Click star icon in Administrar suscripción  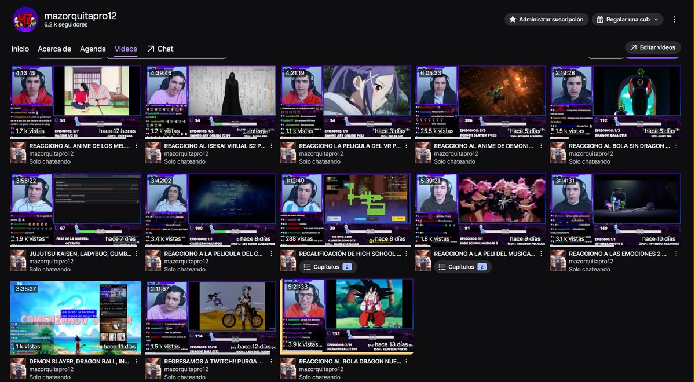513,19
